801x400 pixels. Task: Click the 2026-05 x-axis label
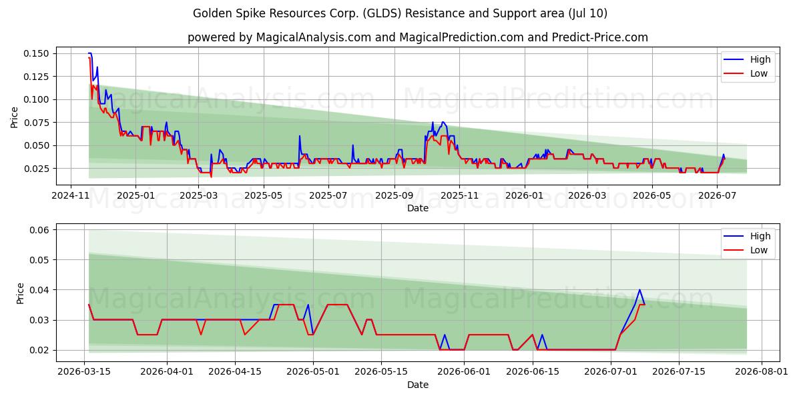[x=651, y=195]
